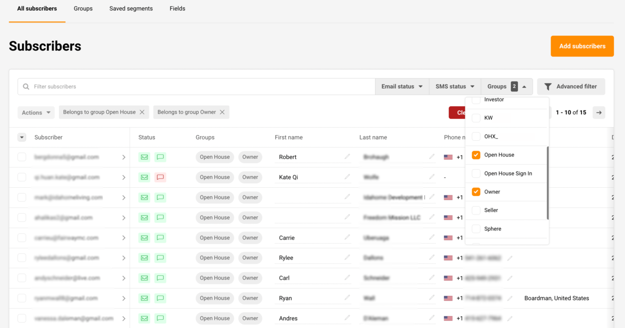625x328 pixels.
Task: Click the pencil icon next to Ryan's phone number
Action: [x=509, y=298]
